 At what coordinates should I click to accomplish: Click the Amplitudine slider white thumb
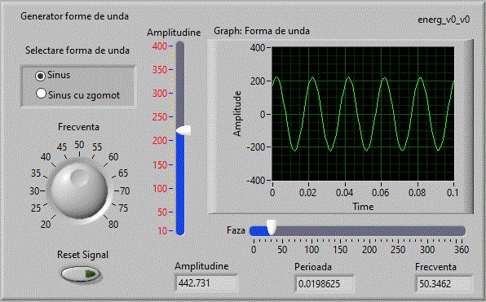pyautogui.click(x=183, y=130)
